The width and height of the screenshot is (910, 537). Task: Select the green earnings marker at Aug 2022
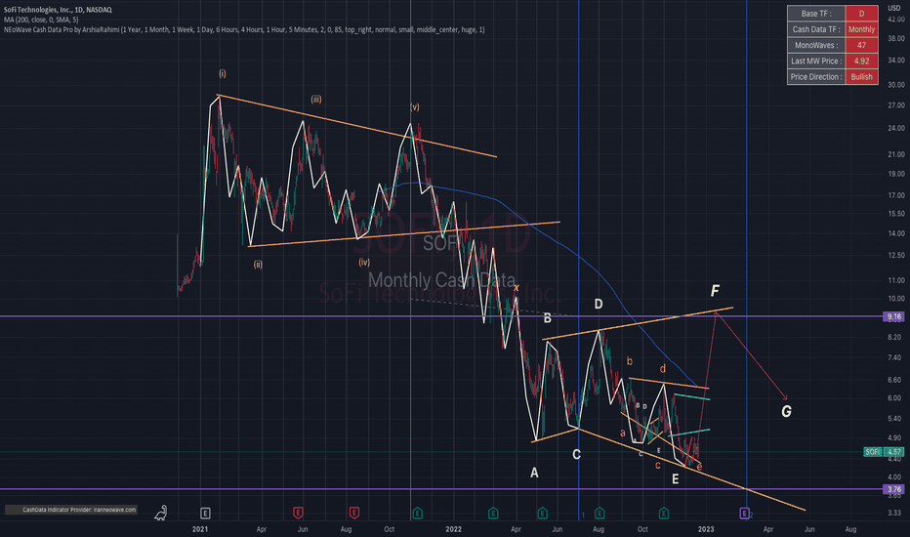click(x=600, y=514)
